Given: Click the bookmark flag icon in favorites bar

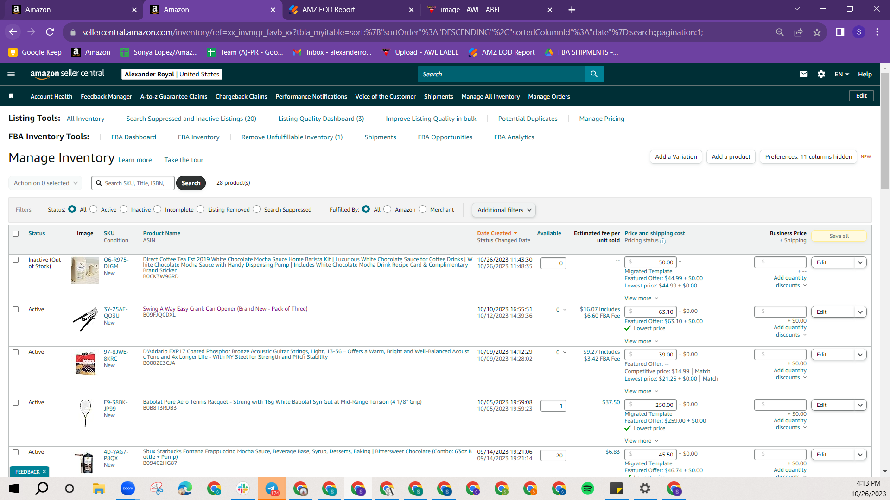Looking at the screenshot, I should click(x=11, y=96).
